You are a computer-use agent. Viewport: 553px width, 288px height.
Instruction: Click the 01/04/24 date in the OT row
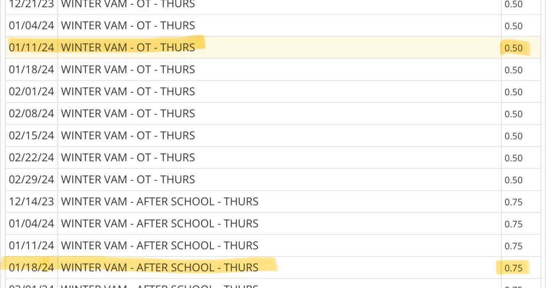click(x=31, y=25)
